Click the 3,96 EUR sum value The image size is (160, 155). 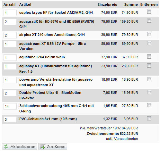(x=131, y=119)
